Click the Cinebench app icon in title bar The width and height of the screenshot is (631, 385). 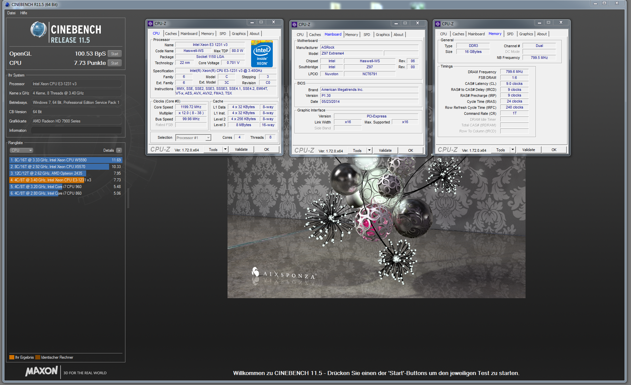7,4
